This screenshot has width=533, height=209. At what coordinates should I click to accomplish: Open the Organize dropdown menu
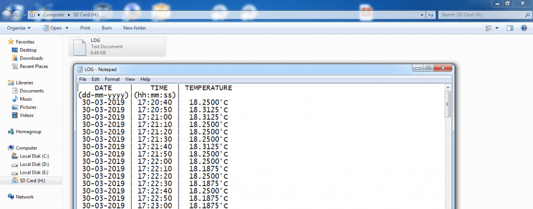(19, 28)
